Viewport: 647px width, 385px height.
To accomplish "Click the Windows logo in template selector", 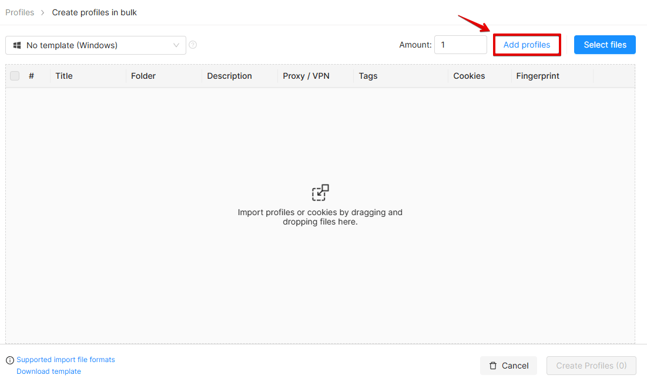I will [x=17, y=45].
